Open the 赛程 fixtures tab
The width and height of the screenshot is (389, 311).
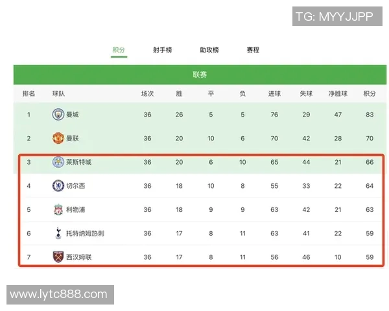click(x=253, y=50)
